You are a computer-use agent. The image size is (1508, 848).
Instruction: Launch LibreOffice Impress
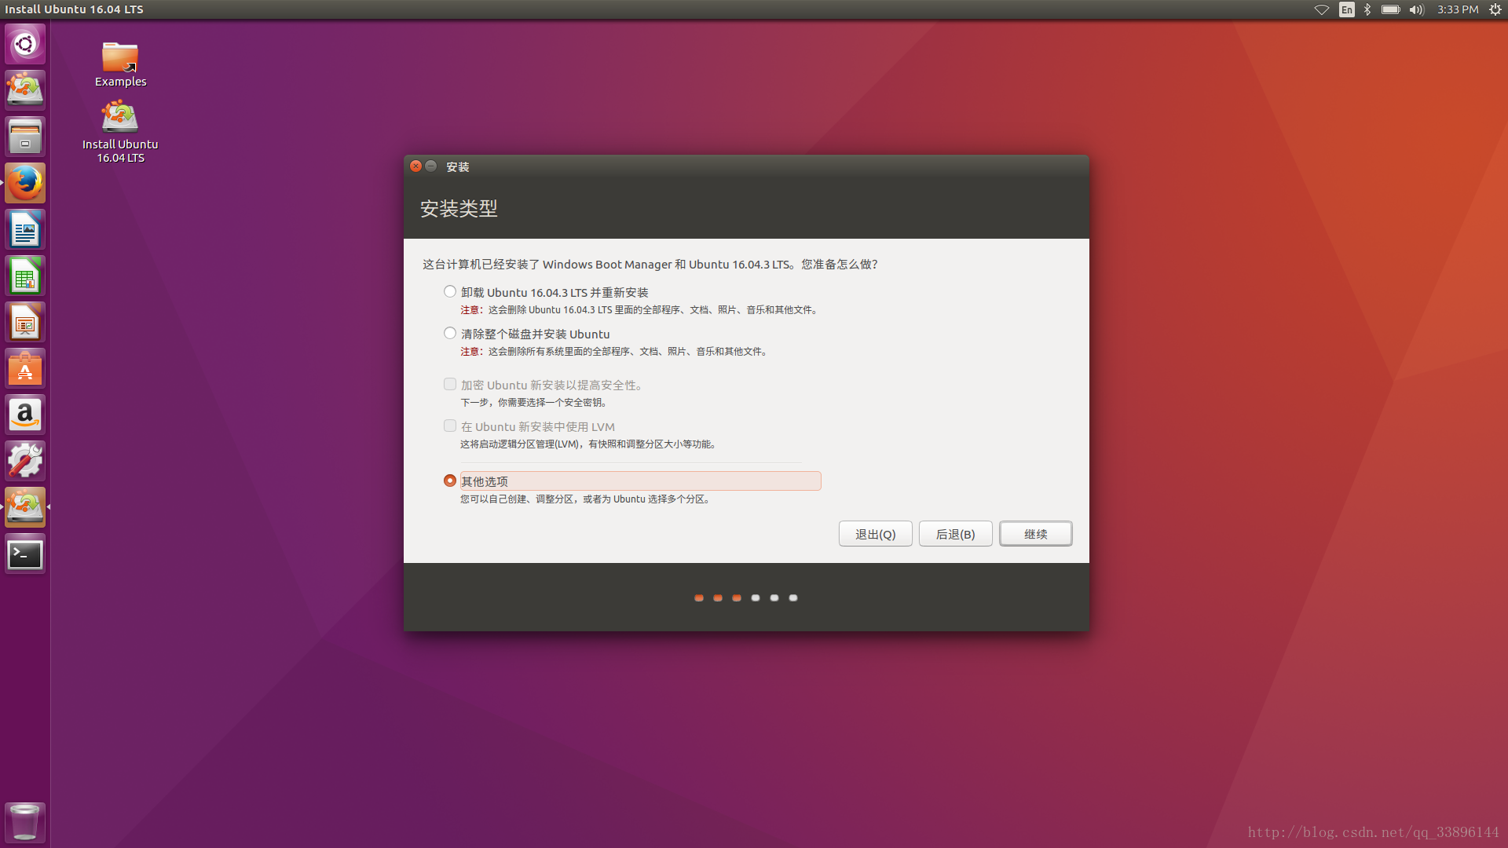[x=25, y=322]
